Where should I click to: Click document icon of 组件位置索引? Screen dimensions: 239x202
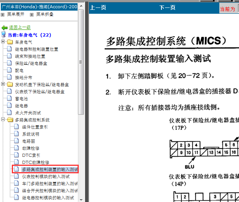(x=17, y=127)
